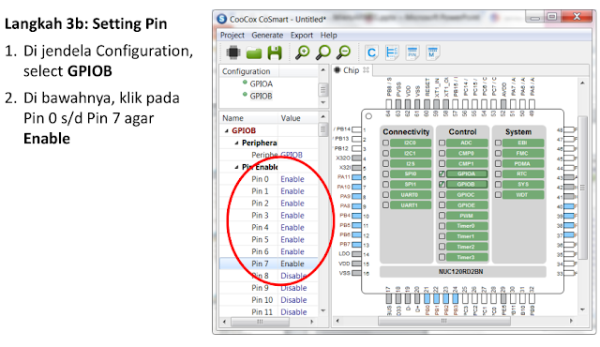Screen dimensions: 600x347
Task: Click chip pin 6 labeled PA11
Action: (356, 177)
